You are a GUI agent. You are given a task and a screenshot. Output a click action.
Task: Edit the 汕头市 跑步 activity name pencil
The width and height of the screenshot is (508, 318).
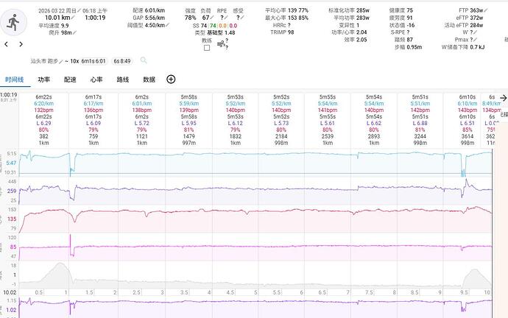click(x=60, y=61)
